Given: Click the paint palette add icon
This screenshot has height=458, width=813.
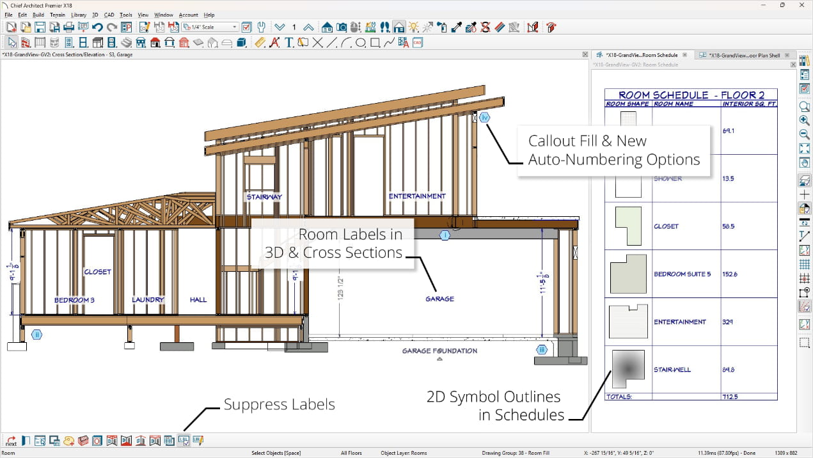Looking at the screenshot, I should click(x=68, y=441).
